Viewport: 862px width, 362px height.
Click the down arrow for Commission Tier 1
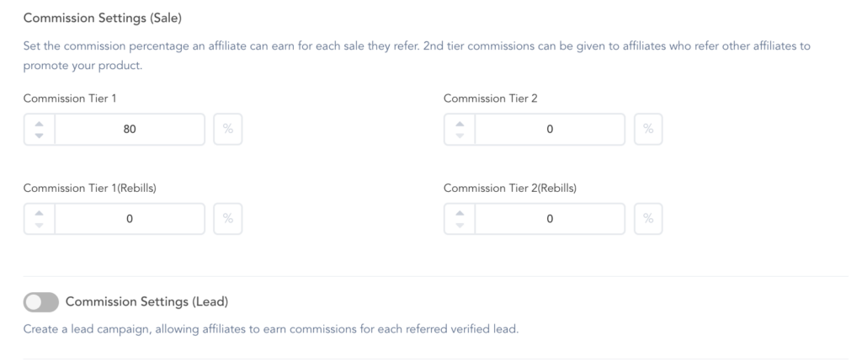pyautogui.click(x=40, y=135)
